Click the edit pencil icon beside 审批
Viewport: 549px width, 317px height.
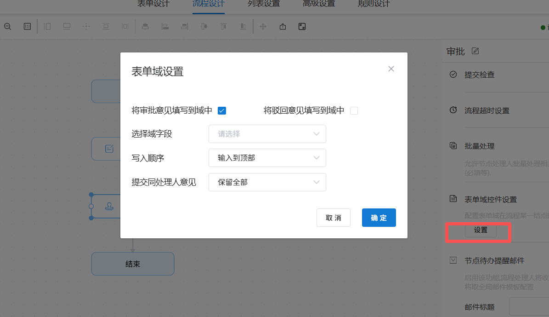tap(475, 51)
